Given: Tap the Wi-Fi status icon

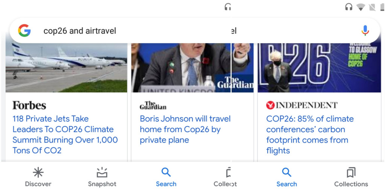Looking at the screenshot, I should tap(361, 7).
